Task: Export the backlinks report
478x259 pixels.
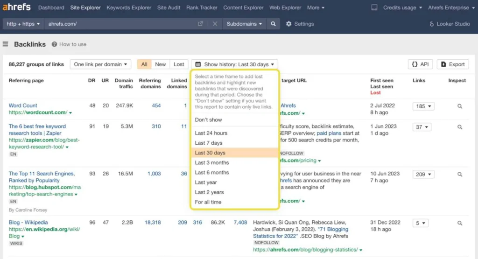Action: [453, 64]
